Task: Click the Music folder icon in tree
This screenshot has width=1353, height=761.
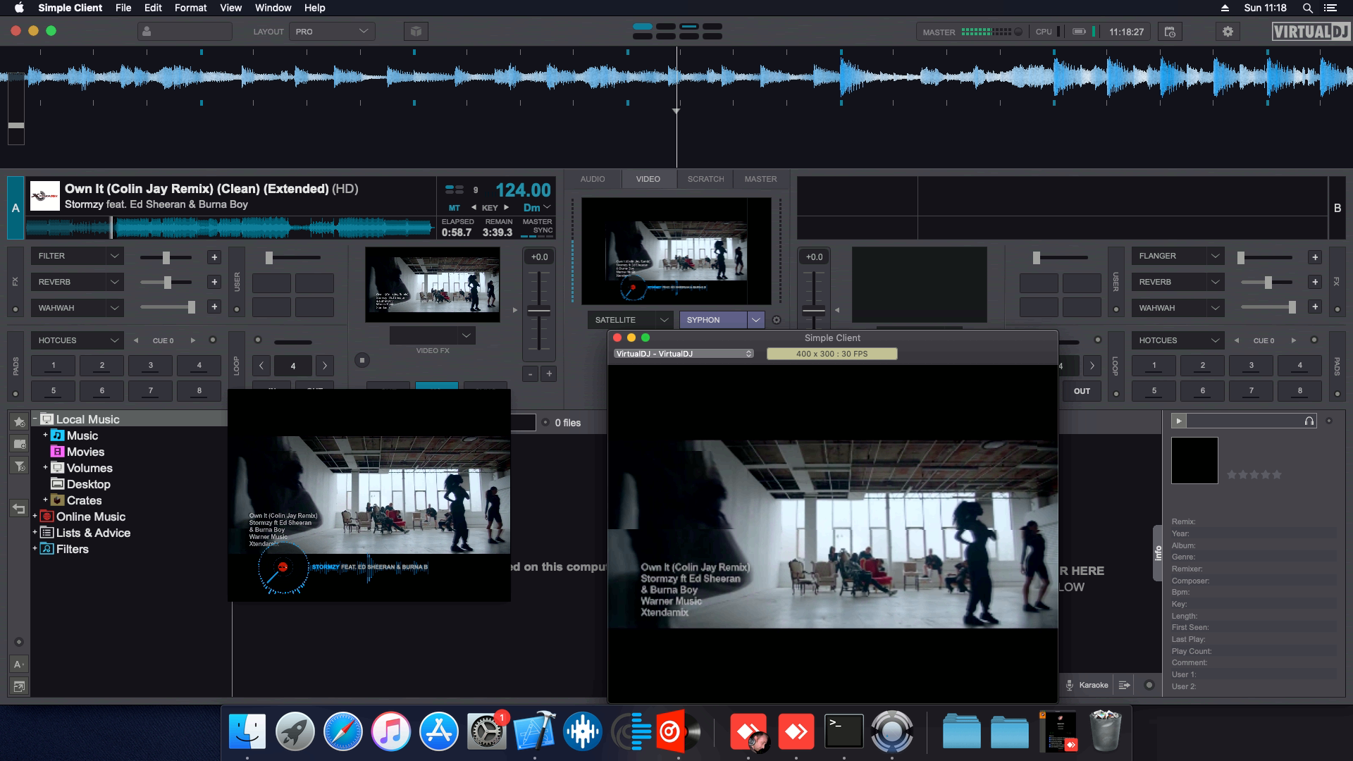Action: 58,435
